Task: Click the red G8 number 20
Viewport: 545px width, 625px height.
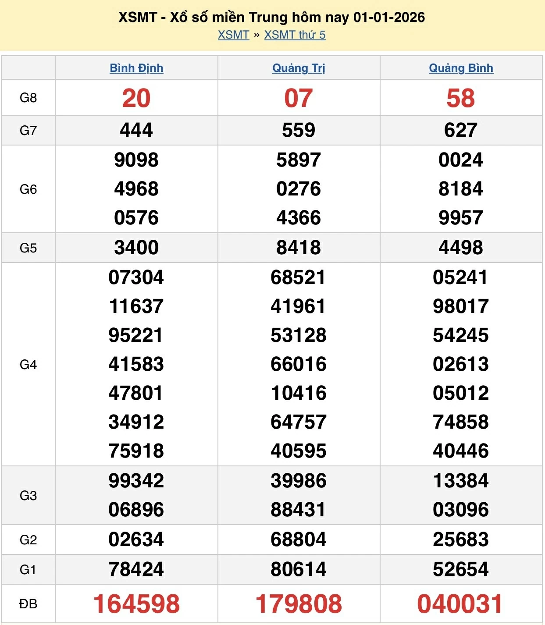Action: [x=136, y=98]
